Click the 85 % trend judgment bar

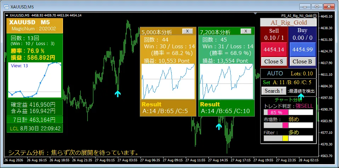pyautogui.click(x=278, y=112)
